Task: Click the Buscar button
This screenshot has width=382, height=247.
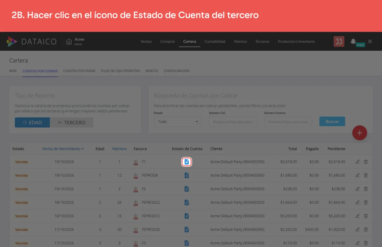Action: (x=332, y=122)
